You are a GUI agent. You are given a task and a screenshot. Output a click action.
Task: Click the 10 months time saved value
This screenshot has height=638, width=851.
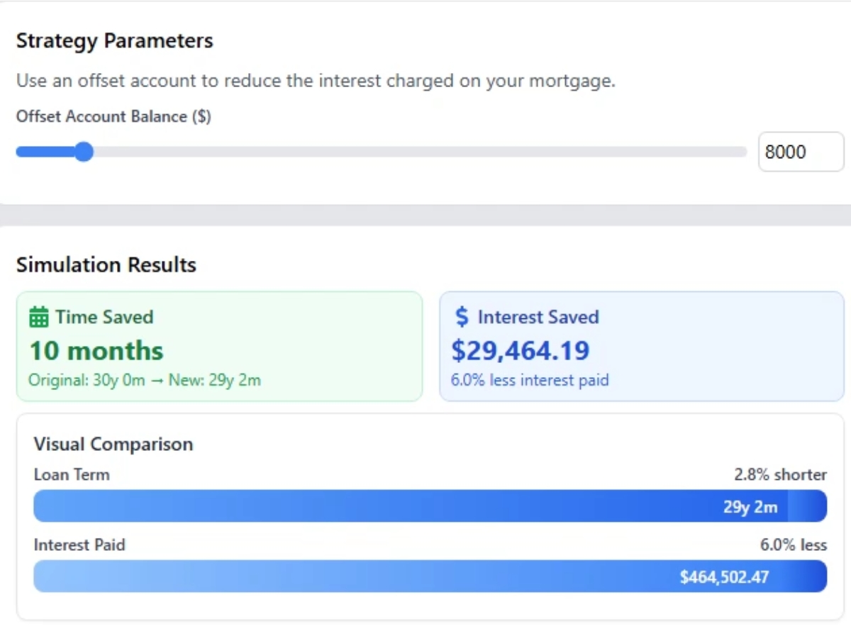pyautogui.click(x=96, y=350)
